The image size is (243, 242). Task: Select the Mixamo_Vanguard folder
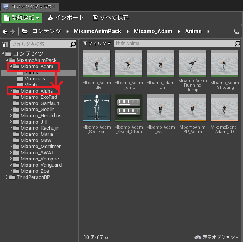pyautogui.click(x=37, y=165)
